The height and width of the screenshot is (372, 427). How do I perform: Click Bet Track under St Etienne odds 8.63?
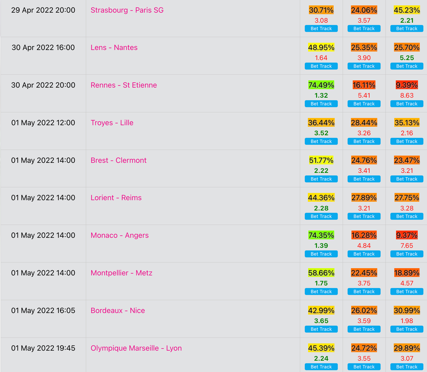[x=407, y=104]
